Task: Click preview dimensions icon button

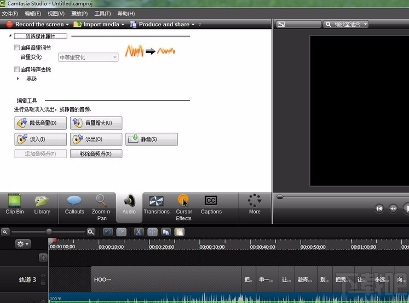Action: (x=281, y=24)
